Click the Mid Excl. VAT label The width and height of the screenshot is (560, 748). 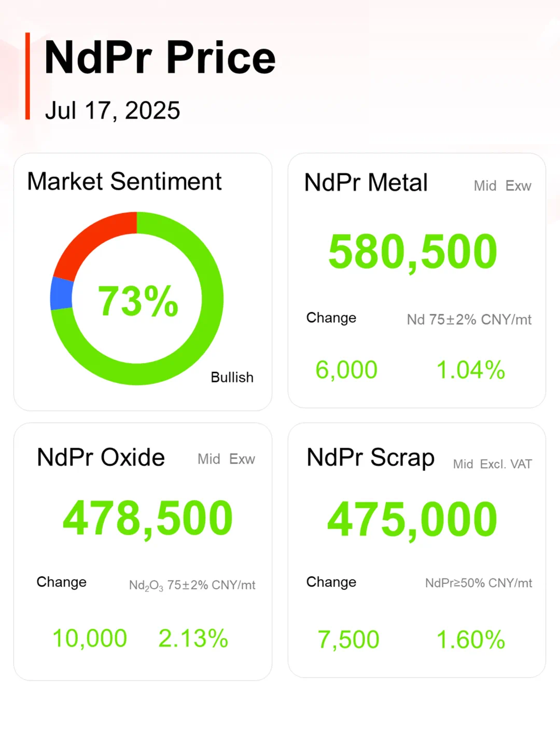(x=492, y=464)
